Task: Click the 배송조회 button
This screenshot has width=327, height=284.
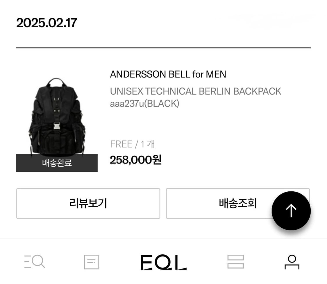Action: [x=238, y=203]
